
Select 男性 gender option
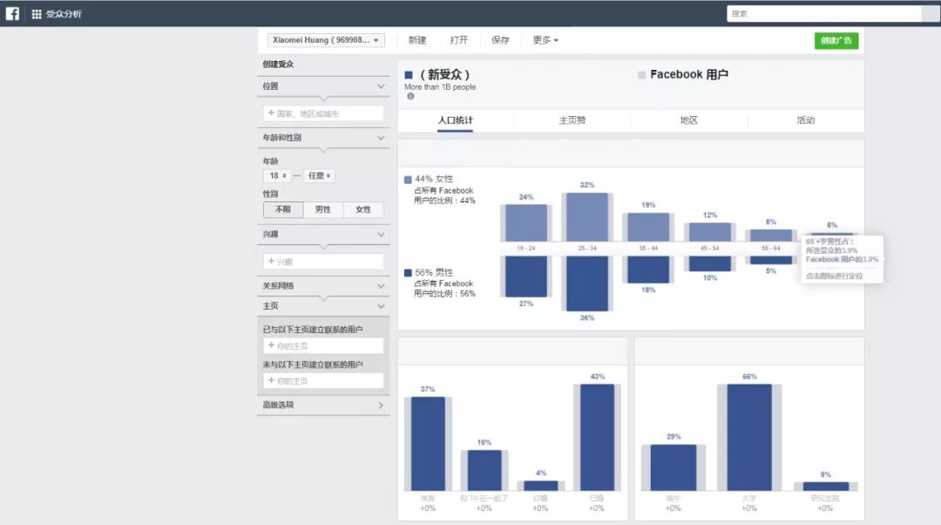tap(323, 209)
